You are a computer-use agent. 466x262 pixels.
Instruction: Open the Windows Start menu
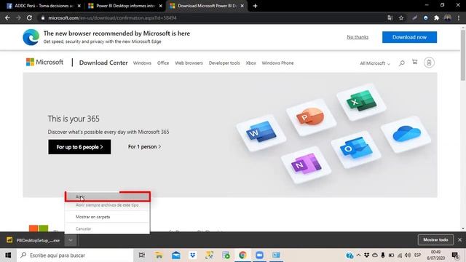8,255
